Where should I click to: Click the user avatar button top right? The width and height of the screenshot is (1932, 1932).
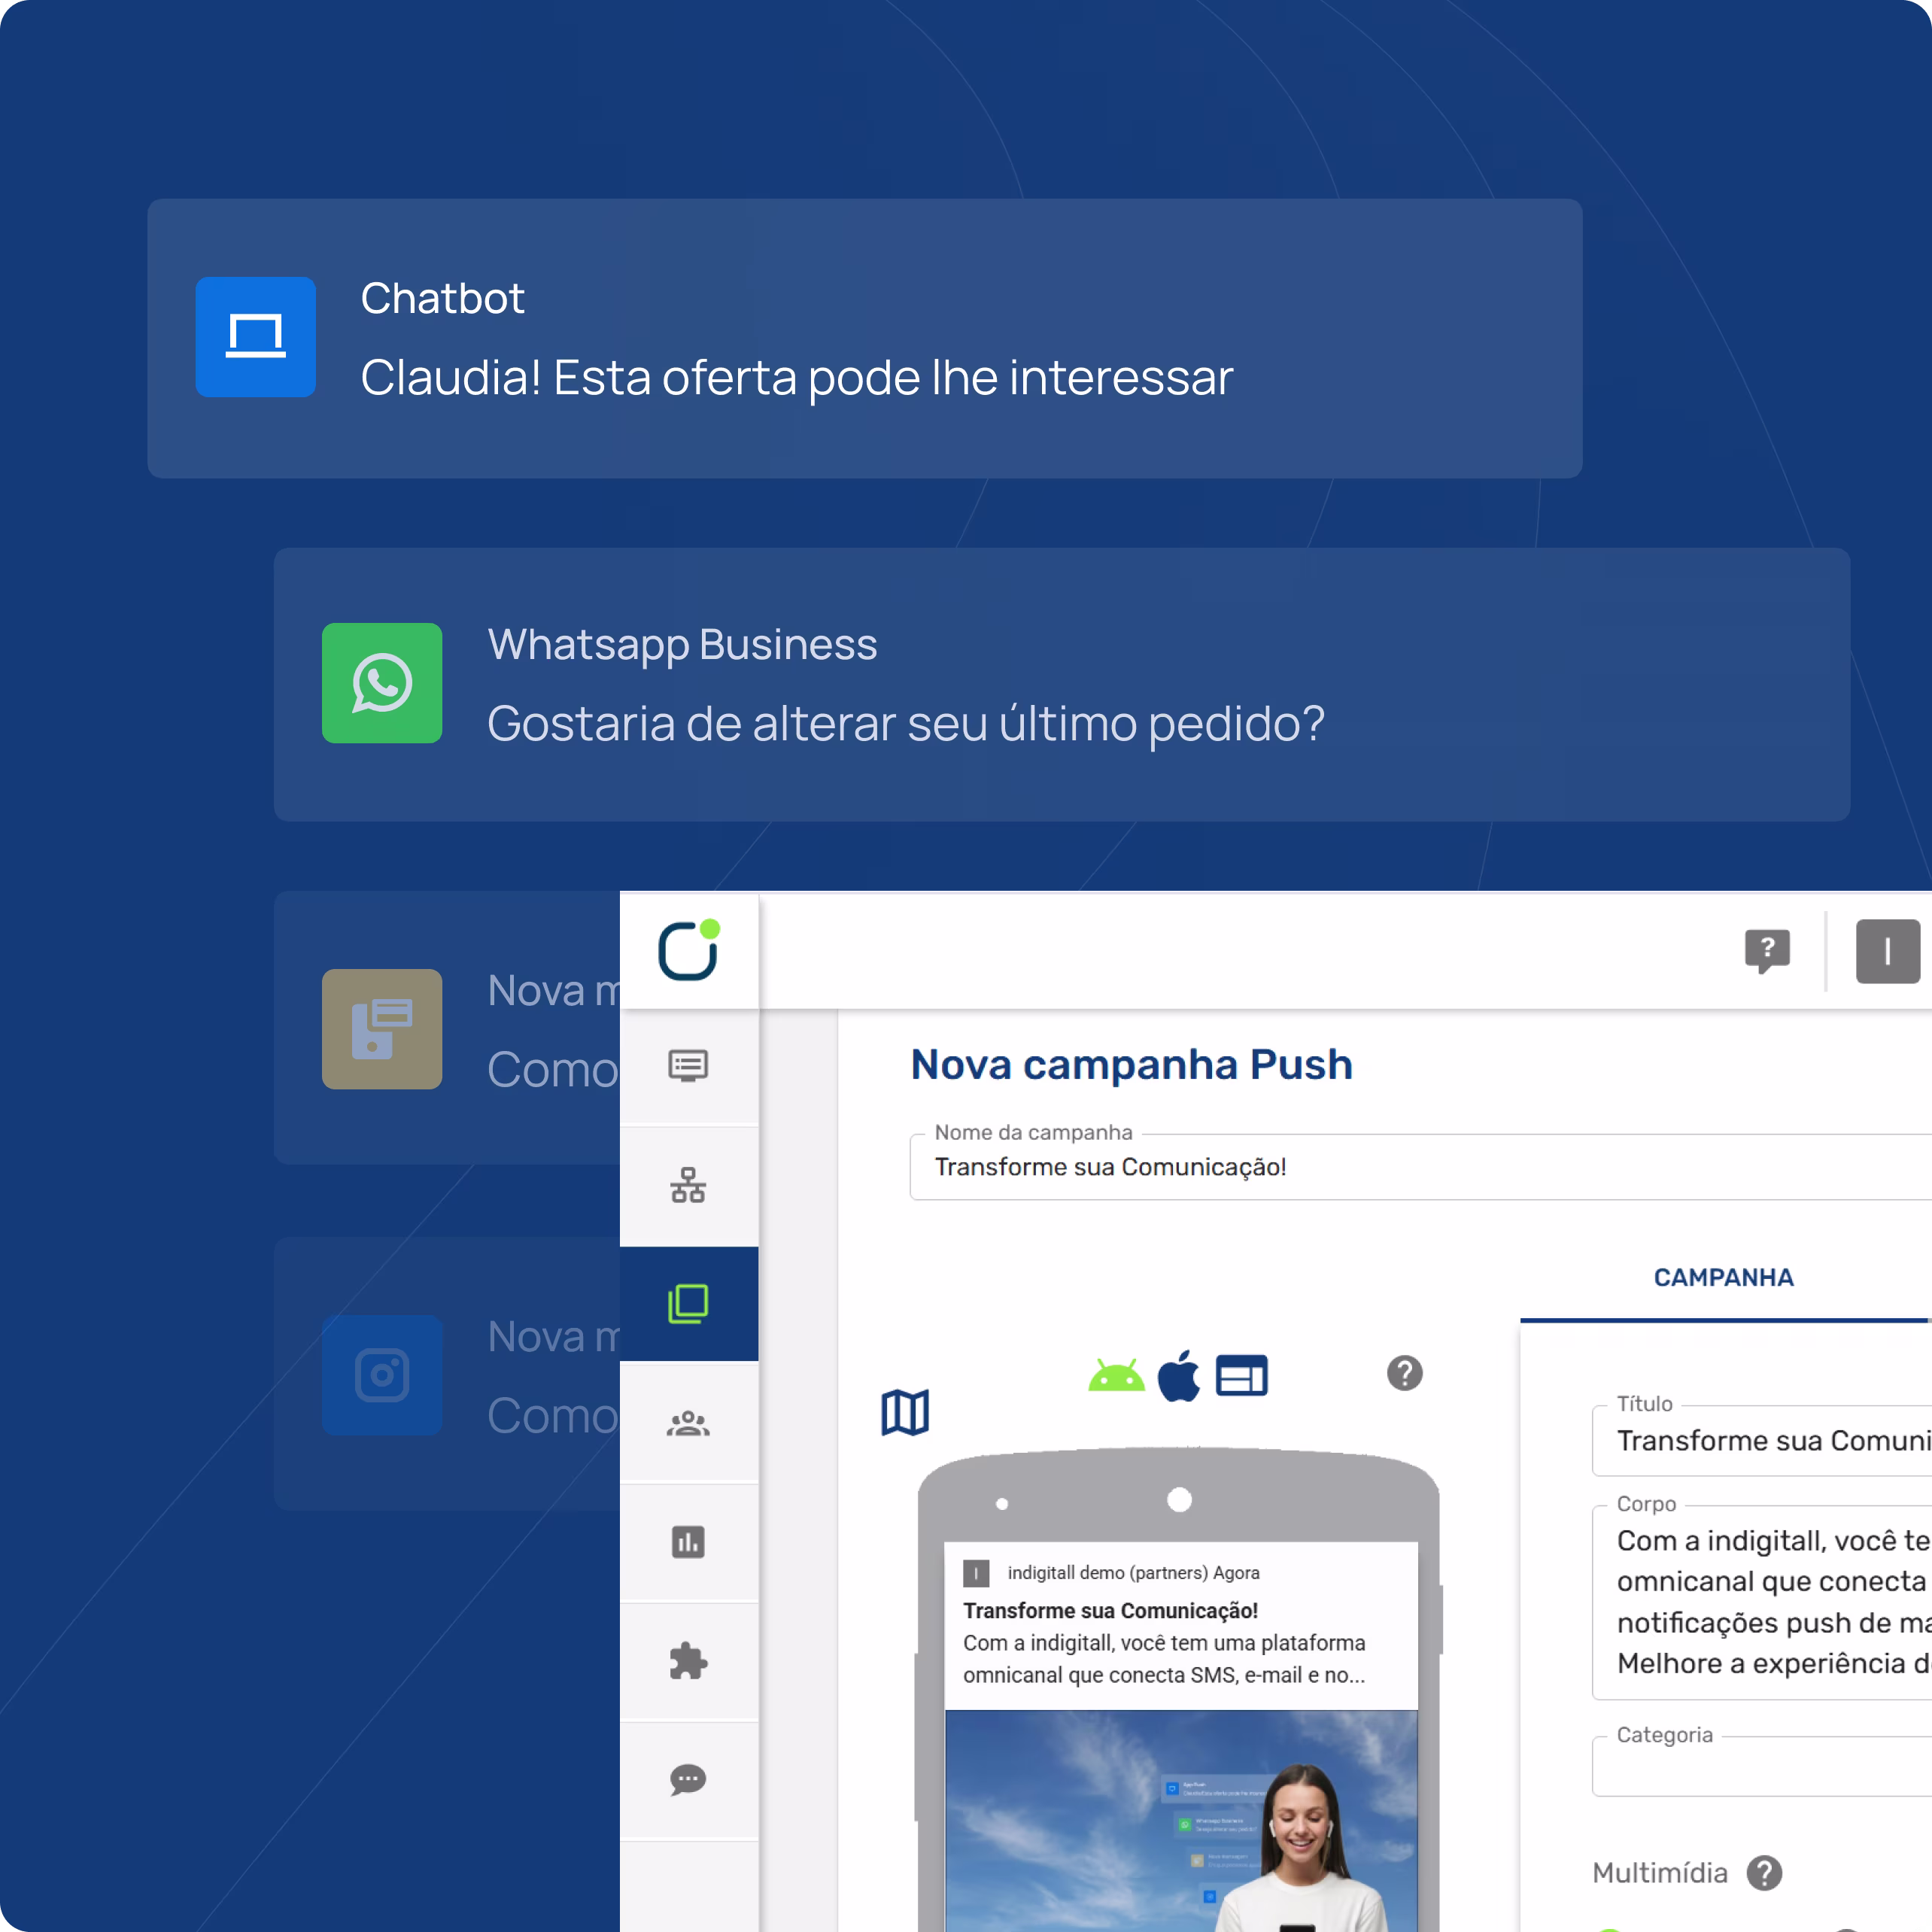point(1888,951)
